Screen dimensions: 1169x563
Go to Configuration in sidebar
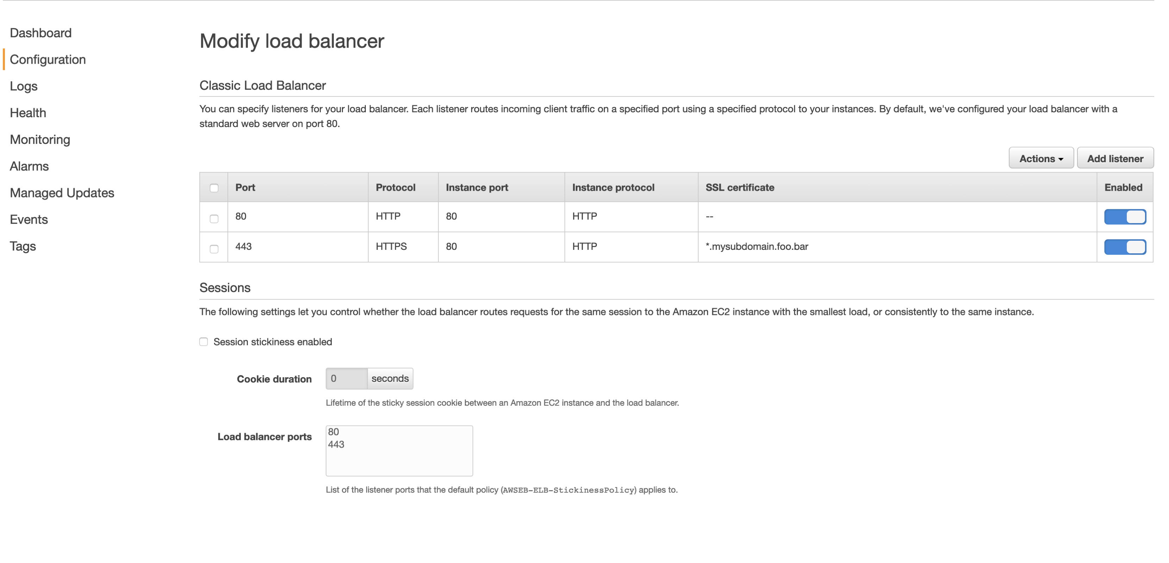[x=48, y=59]
